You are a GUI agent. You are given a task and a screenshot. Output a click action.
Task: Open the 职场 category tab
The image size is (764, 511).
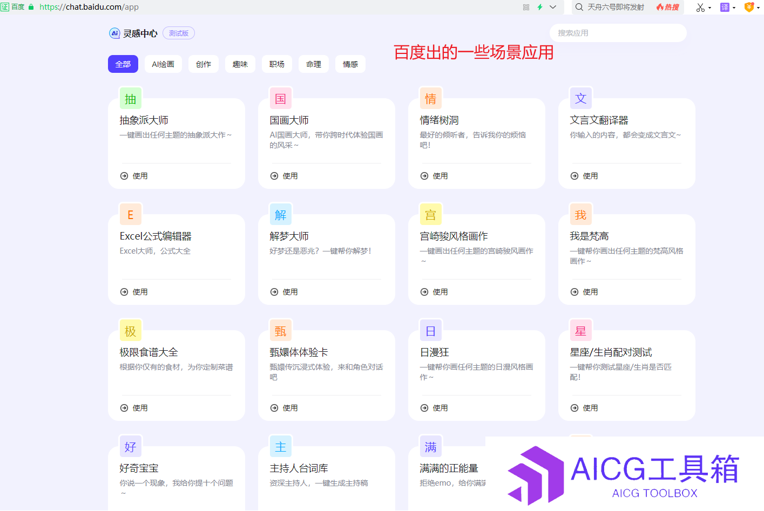click(x=277, y=64)
